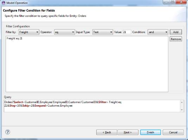Proceed with the Next button
This screenshot has width=188, height=140.
click(x=128, y=132)
